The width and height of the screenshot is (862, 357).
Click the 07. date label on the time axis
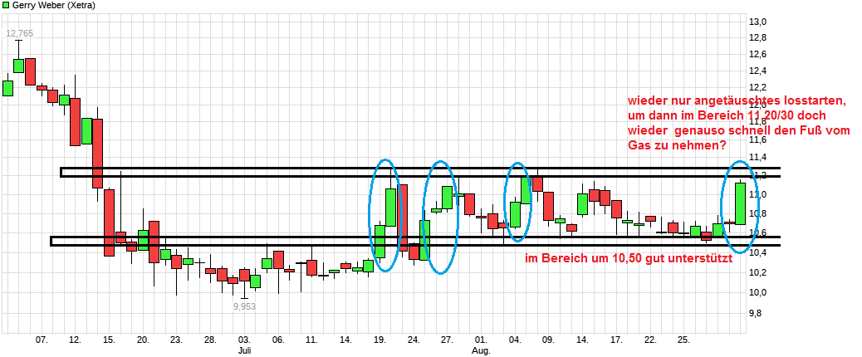click(x=42, y=340)
